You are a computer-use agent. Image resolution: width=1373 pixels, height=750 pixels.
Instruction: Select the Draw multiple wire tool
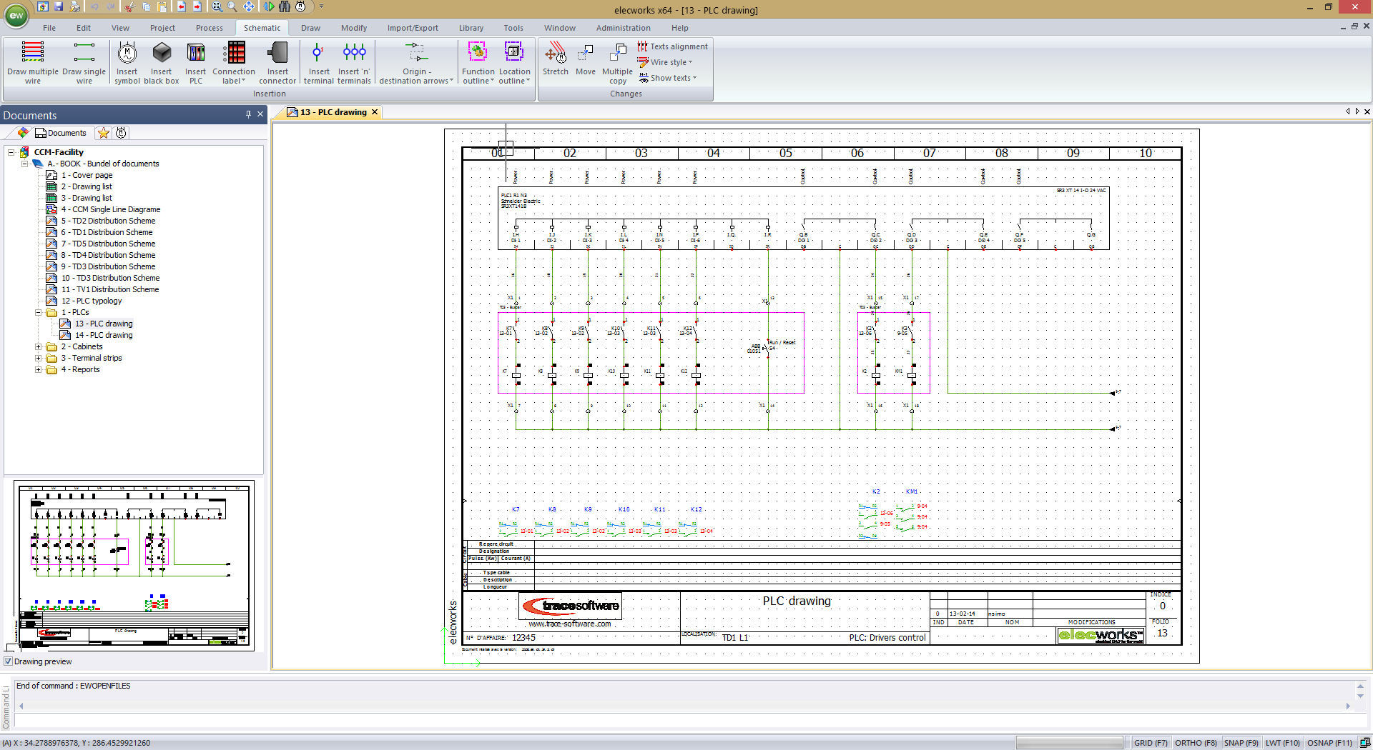click(x=33, y=63)
